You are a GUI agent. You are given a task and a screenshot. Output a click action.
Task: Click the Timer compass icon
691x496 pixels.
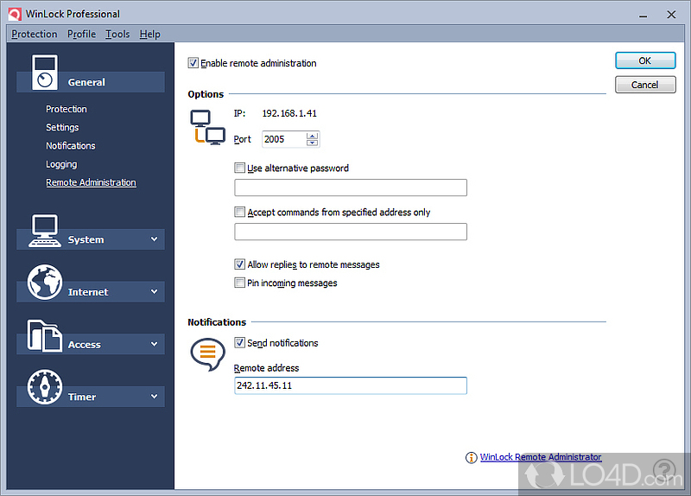45,386
